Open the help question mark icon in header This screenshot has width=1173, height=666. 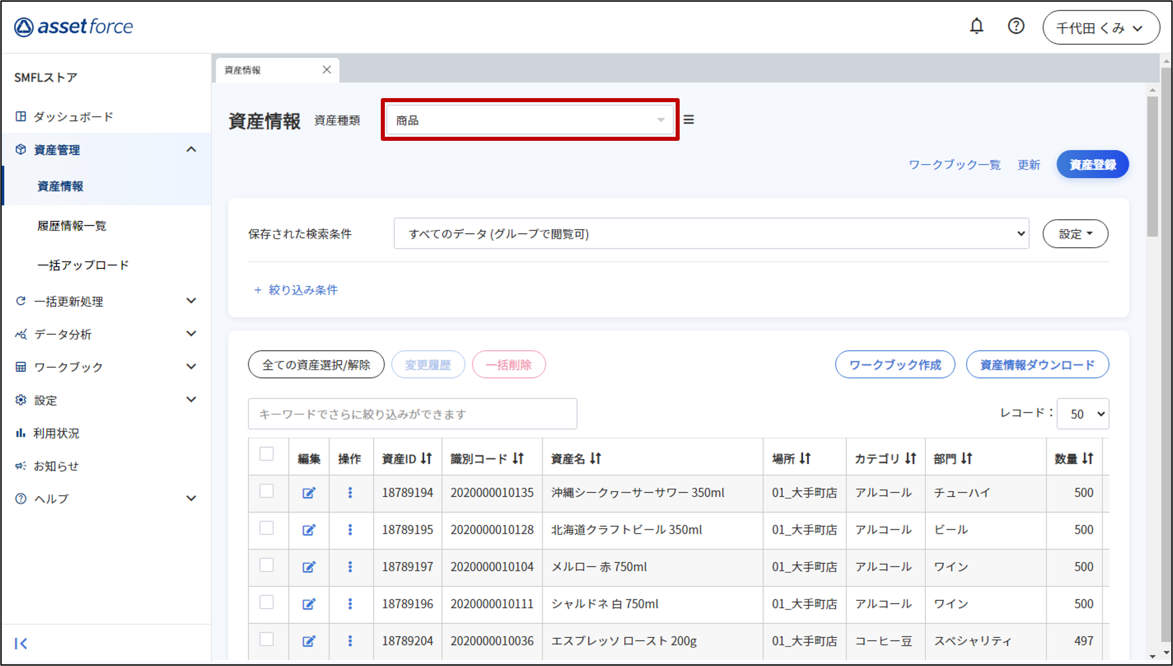1015,26
